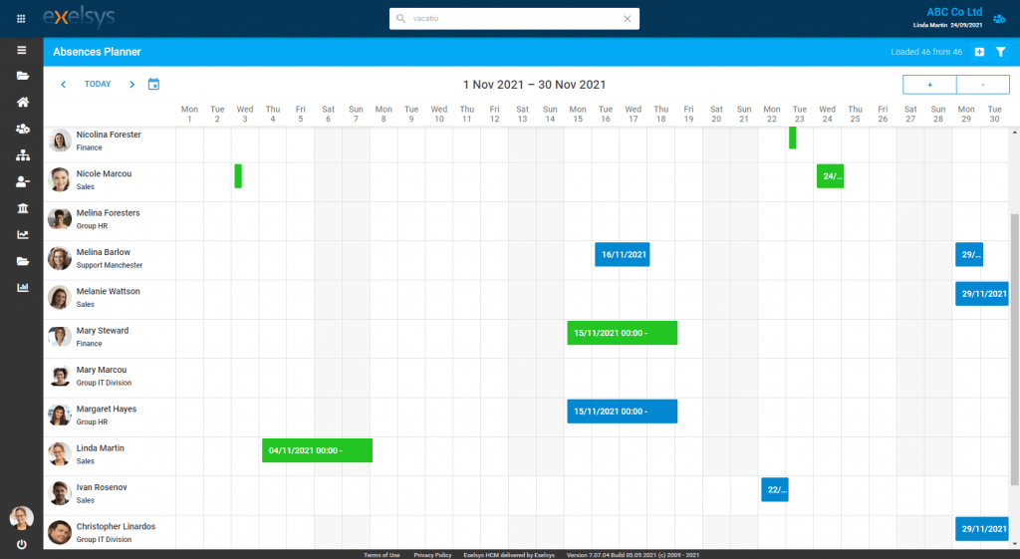This screenshot has height=559, width=1020.
Task: Open the apps grid menu
Action: (21, 19)
